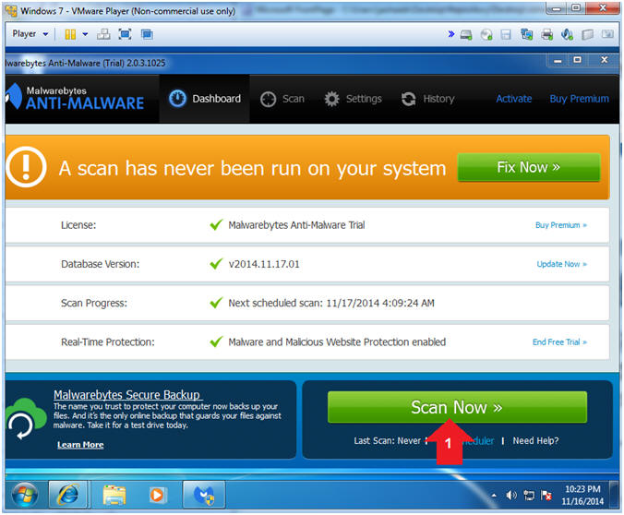The width and height of the screenshot is (624, 515).
Task: Click the network adapter device icon
Action: 526,35
